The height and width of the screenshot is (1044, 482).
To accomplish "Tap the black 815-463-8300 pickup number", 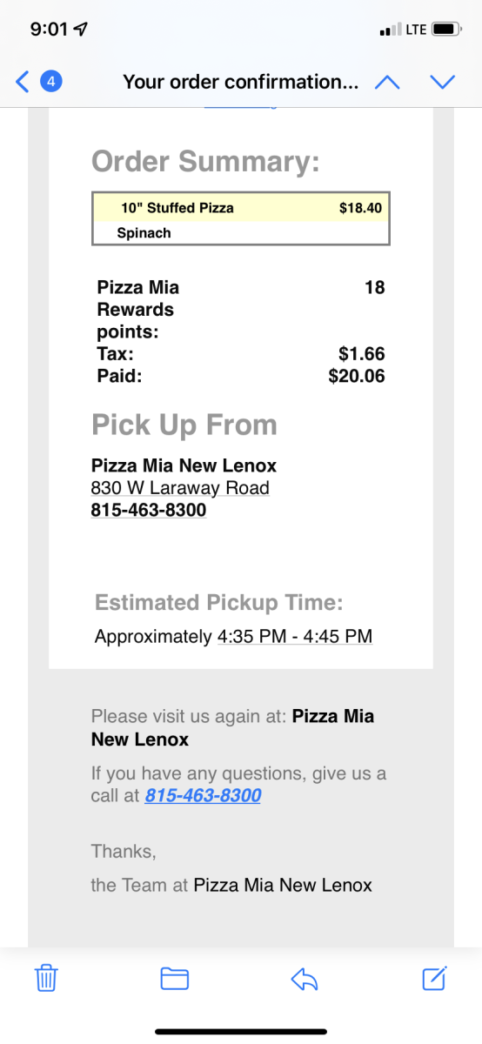I will pos(149,510).
